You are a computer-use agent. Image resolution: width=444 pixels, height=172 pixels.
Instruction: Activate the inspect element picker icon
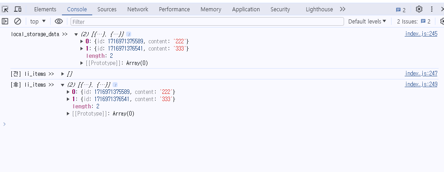pos(5,9)
